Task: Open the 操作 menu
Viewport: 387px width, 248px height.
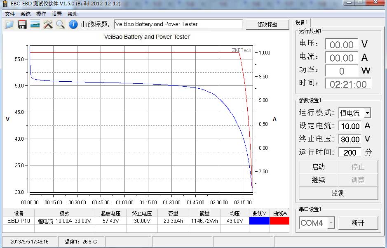Action: (41, 14)
